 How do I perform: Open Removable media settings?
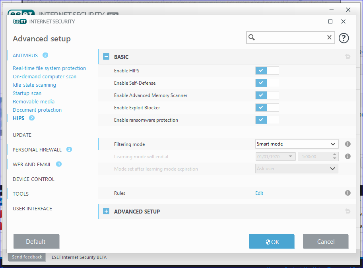coord(33,102)
